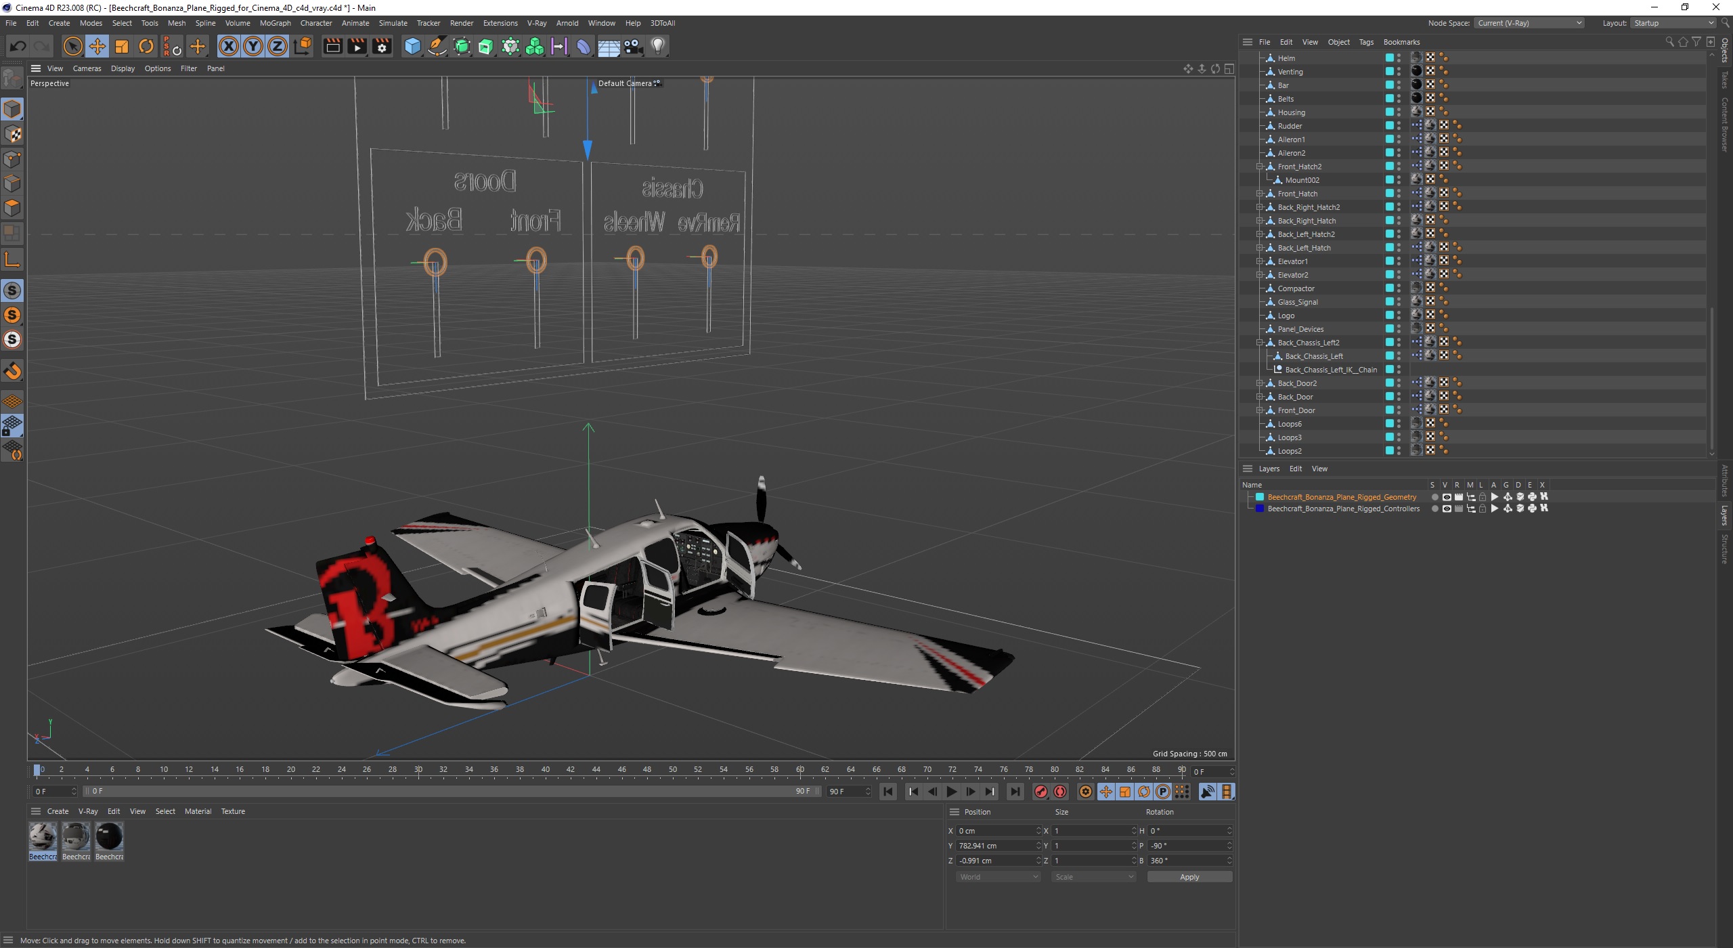Screen dimensions: 1733x948
Task: Click the Apply button
Action: coord(1189,877)
